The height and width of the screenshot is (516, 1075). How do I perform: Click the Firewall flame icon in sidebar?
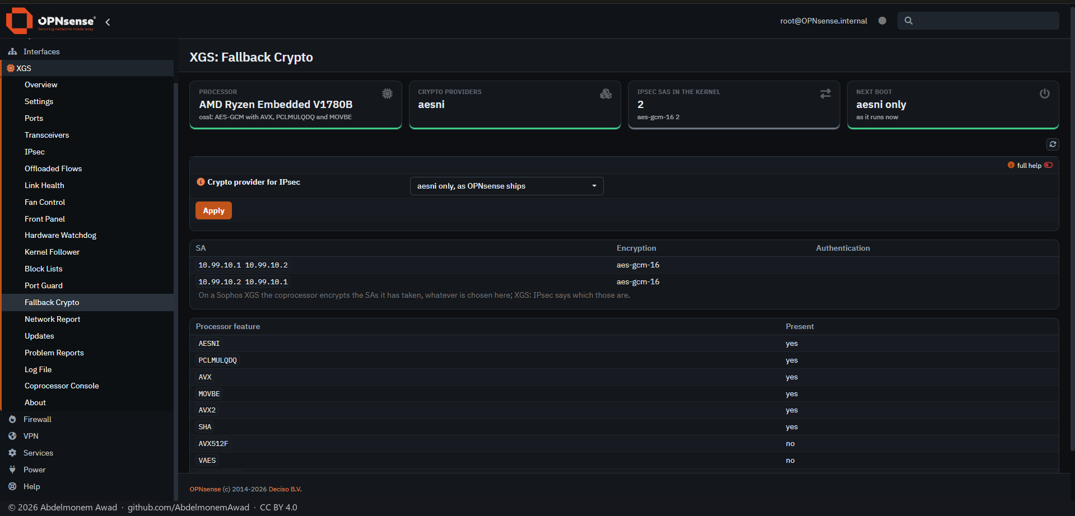[12, 419]
